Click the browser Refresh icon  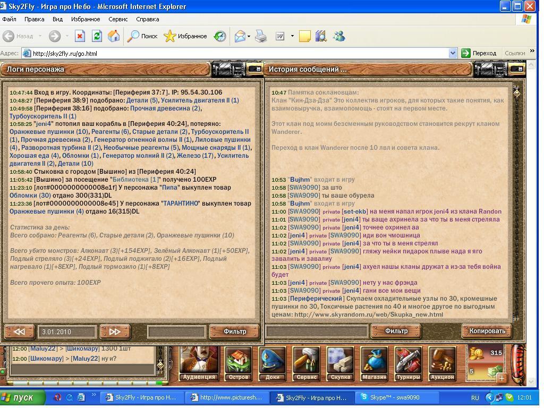[x=97, y=36]
